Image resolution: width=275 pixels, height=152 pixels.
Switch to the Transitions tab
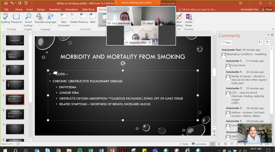point(55,9)
